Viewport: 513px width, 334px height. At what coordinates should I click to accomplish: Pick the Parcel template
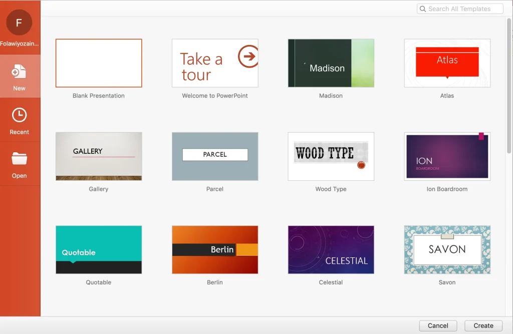214,156
